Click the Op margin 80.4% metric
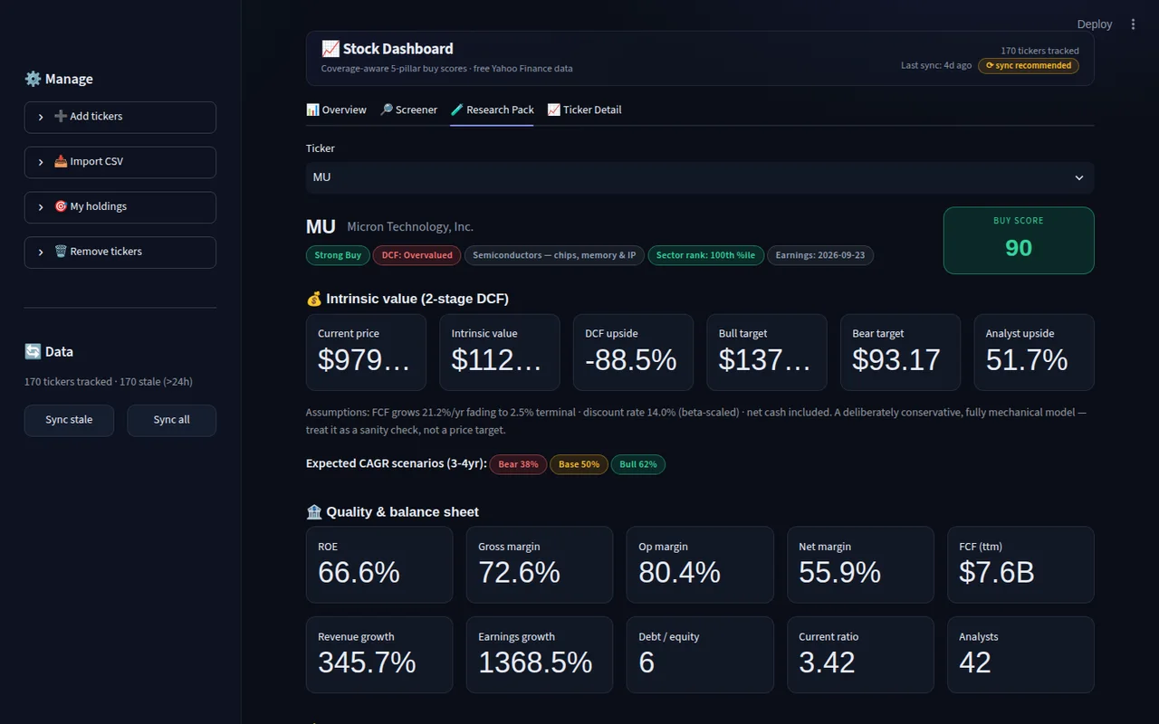This screenshot has height=724, width=1159. click(700, 565)
